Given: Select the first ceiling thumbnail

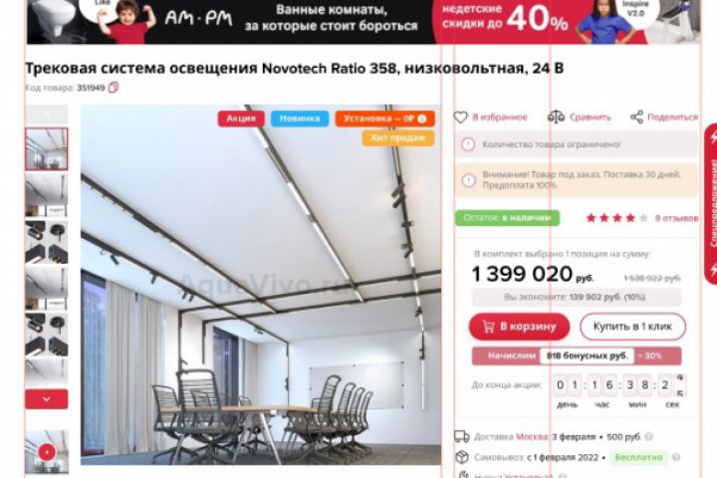Looking at the screenshot, I should coord(46,149).
